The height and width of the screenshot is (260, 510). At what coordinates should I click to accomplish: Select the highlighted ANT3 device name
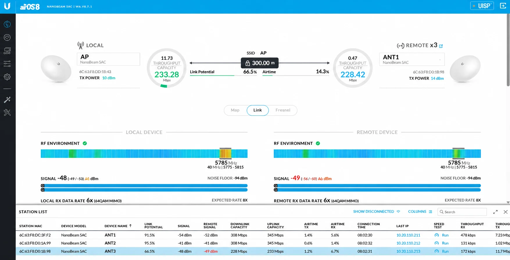pyautogui.click(x=110, y=251)
